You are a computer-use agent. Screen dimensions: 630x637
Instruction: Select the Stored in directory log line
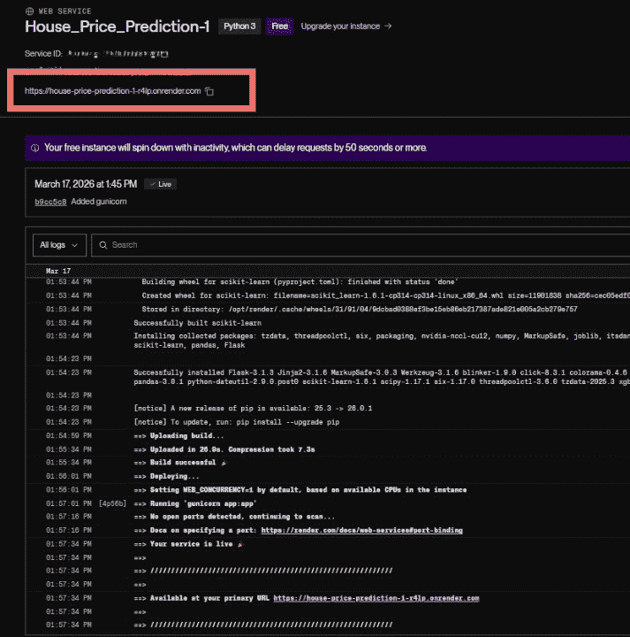360,310
